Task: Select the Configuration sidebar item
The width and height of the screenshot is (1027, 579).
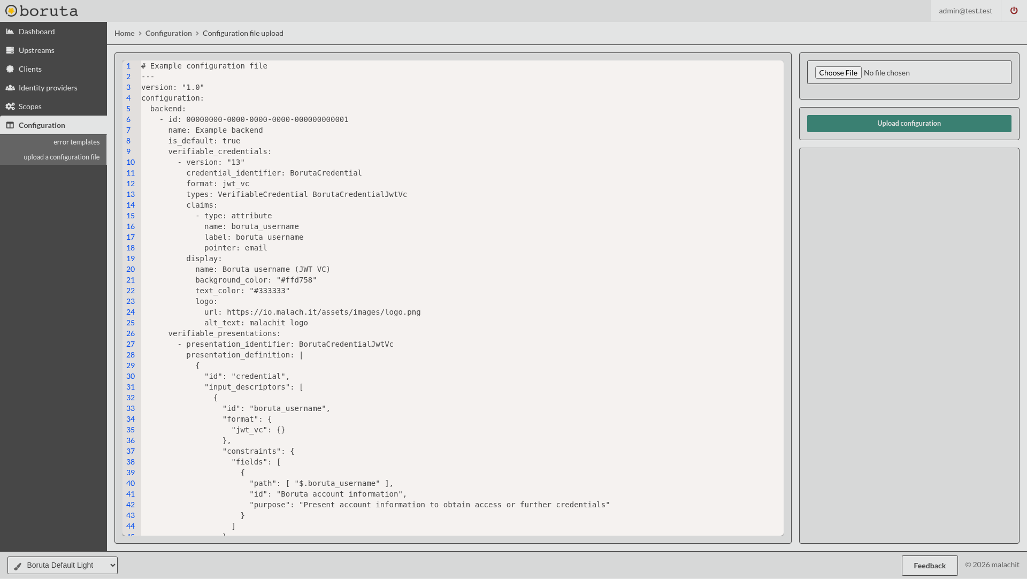Action: coord(53,125)
